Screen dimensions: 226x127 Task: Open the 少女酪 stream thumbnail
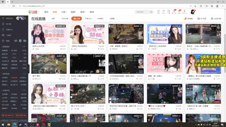[165, 64]
